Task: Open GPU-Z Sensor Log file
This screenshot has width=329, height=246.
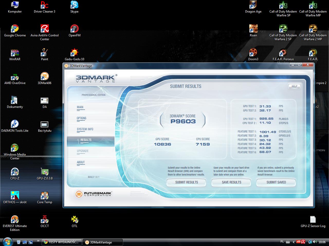Action: coord(313,222)
